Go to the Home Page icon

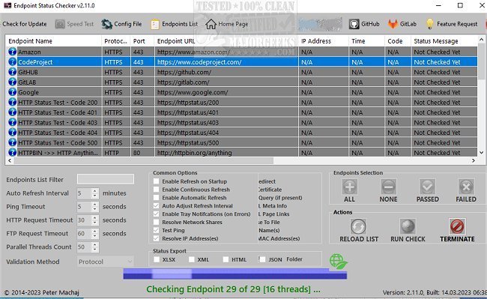point(211,24)
